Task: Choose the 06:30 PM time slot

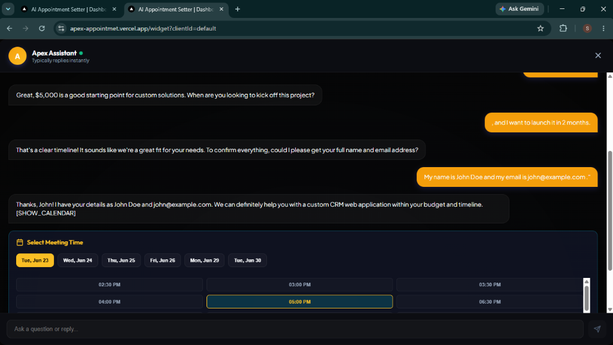Action: [x=490, y=302]
